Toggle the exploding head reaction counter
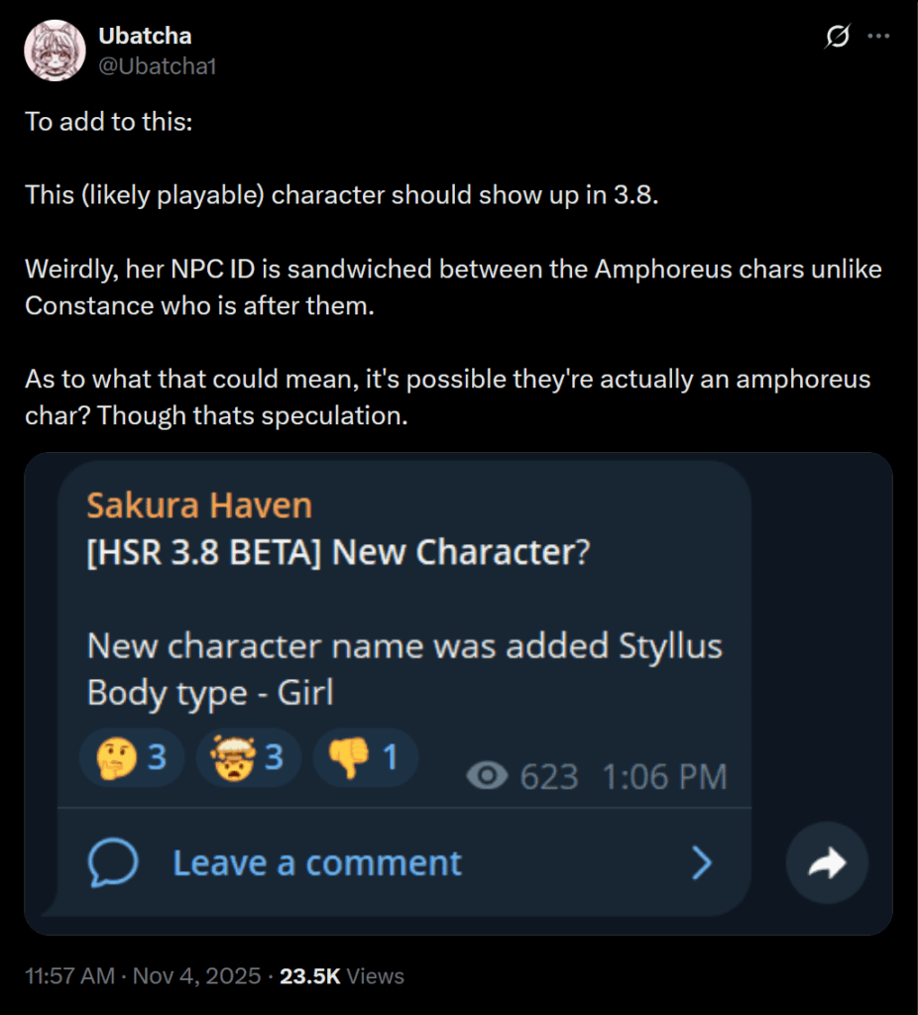This screenshot has height=1015, width=918. [249, 756]
